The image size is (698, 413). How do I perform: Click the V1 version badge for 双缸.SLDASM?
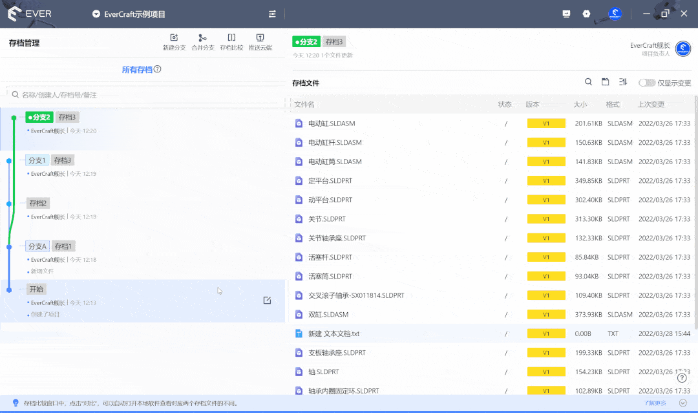coord(546,315)
